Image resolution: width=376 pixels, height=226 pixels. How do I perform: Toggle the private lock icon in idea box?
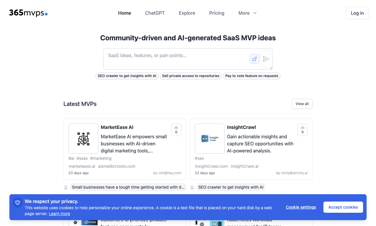(x=255, y=59)
